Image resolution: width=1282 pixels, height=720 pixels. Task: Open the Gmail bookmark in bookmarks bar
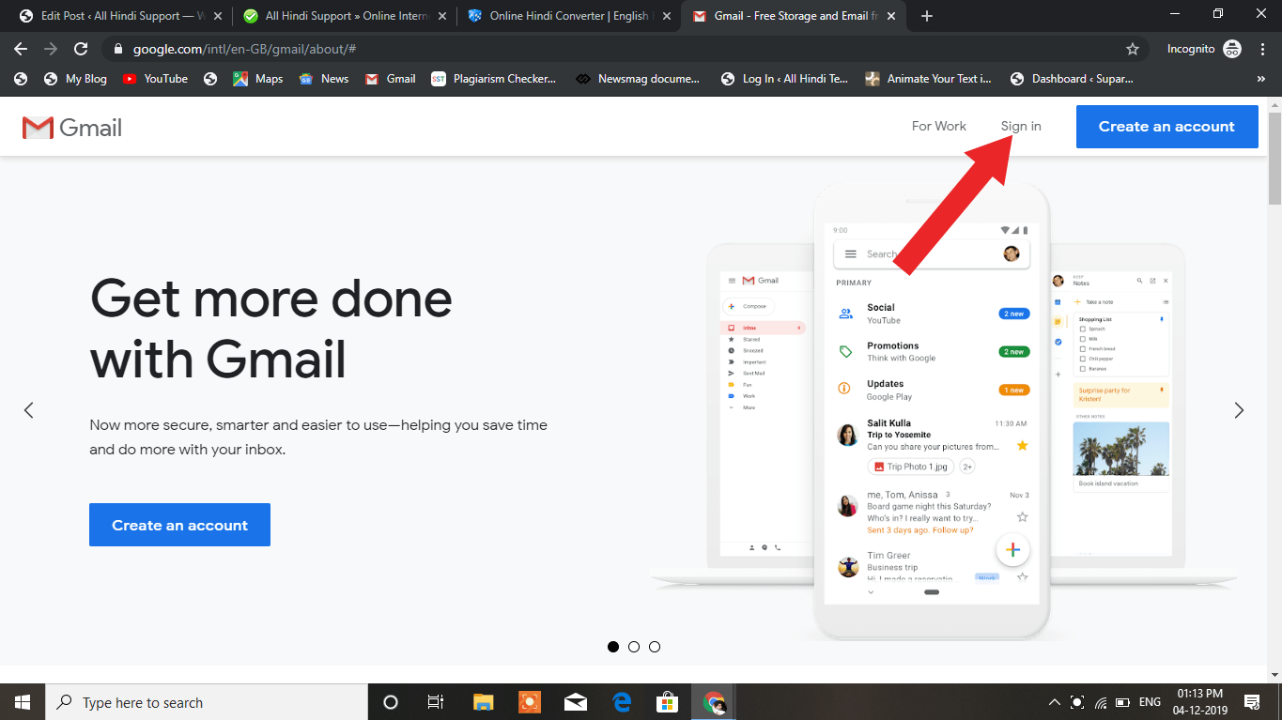coord(391,79)
